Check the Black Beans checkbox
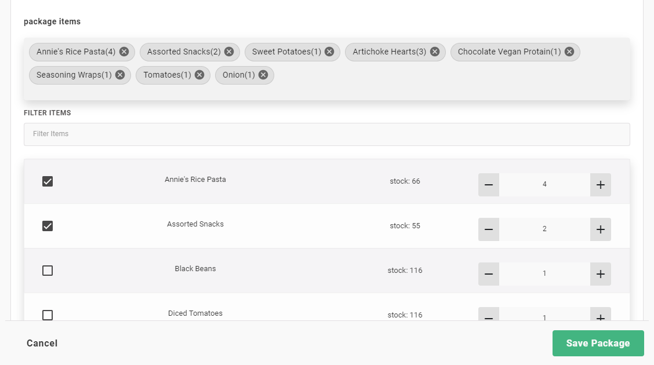654x365 pixels. [x=48, y=271]
